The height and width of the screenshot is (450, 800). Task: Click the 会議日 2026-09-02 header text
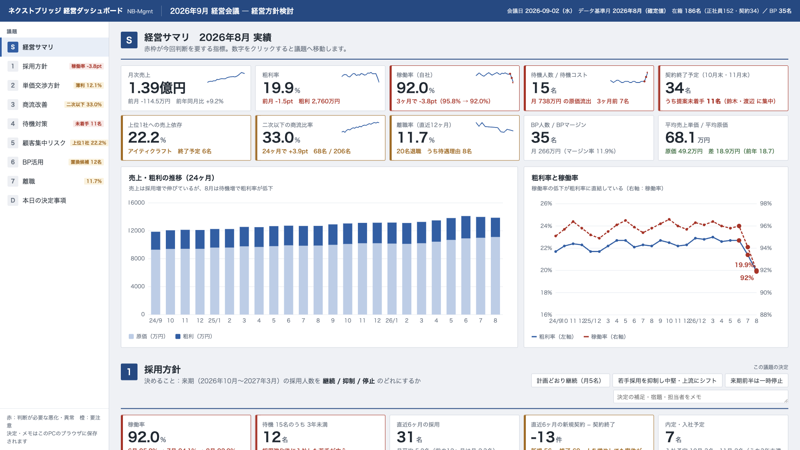540,11
